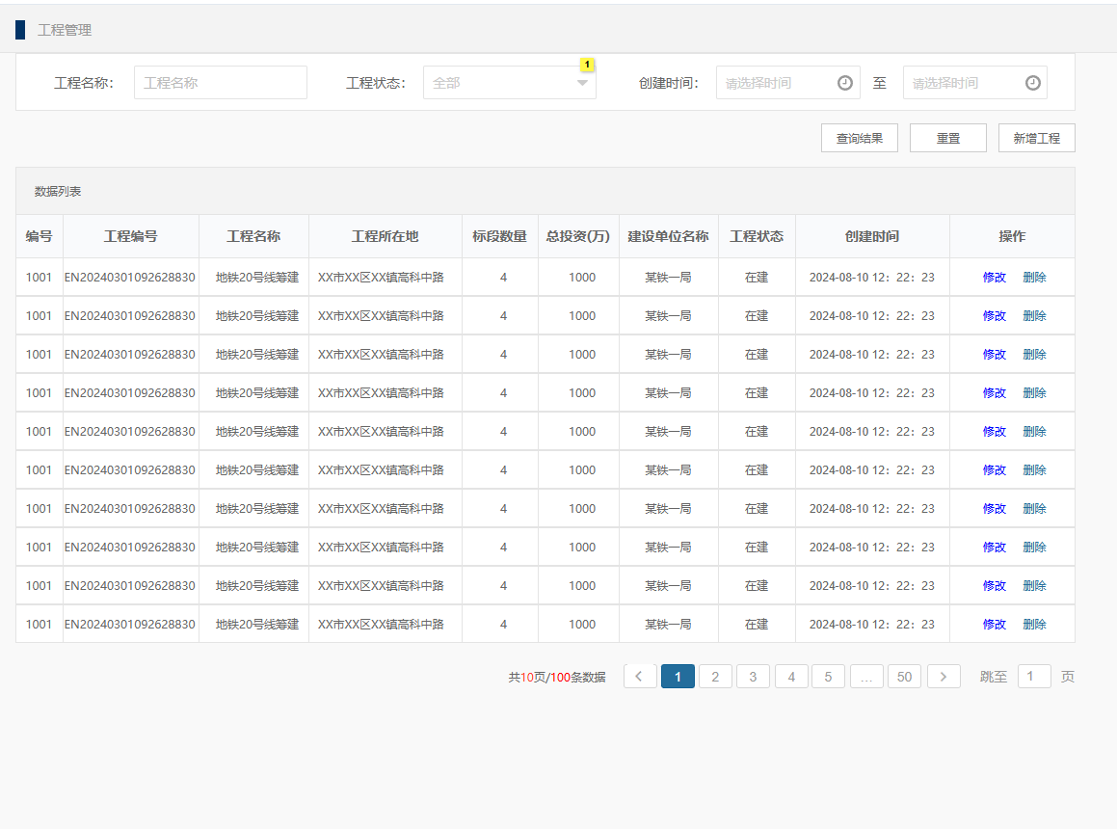
Task: Click 新增工程 to add a project
Action: [1036, 138]
